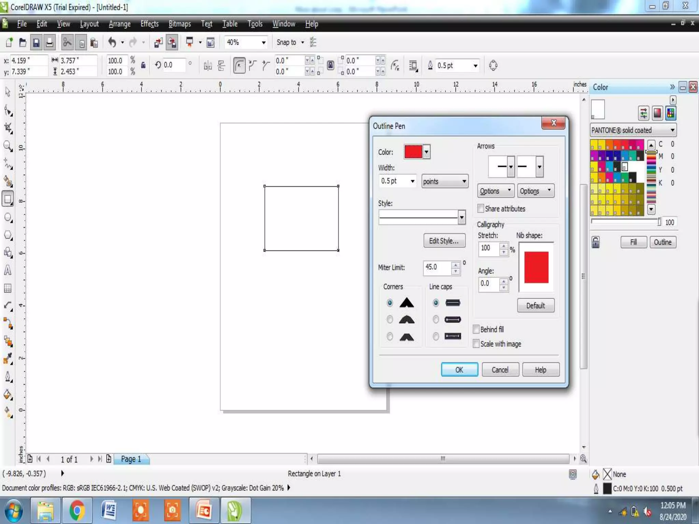Select the Text tool

[x=8, y=271]
